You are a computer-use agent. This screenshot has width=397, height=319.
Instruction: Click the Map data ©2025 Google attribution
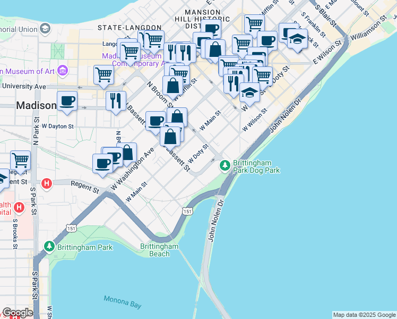coord(364,315)
